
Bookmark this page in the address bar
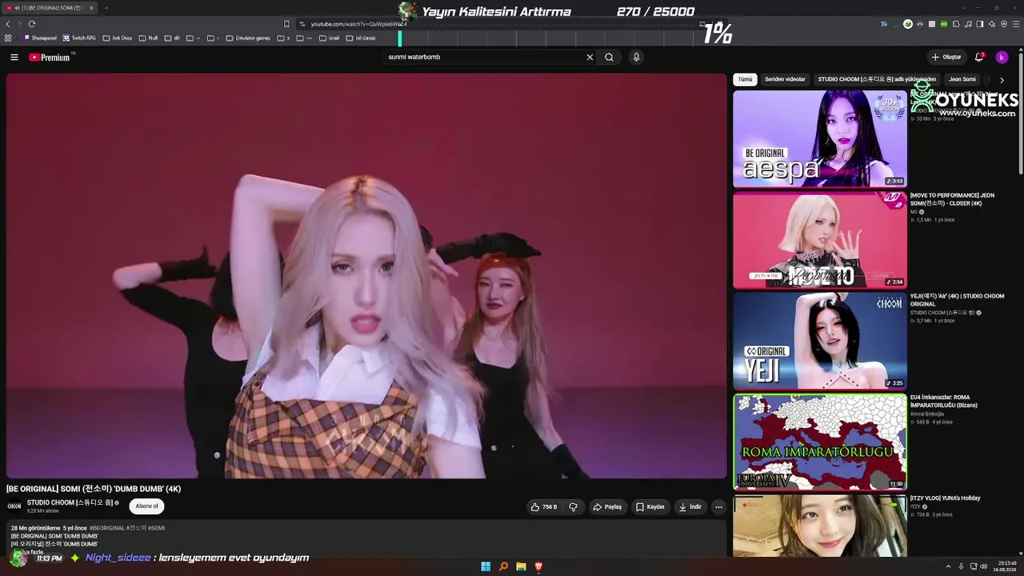click(x=286, y=24)
